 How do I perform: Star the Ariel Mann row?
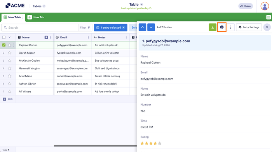(x=10, y=76)
